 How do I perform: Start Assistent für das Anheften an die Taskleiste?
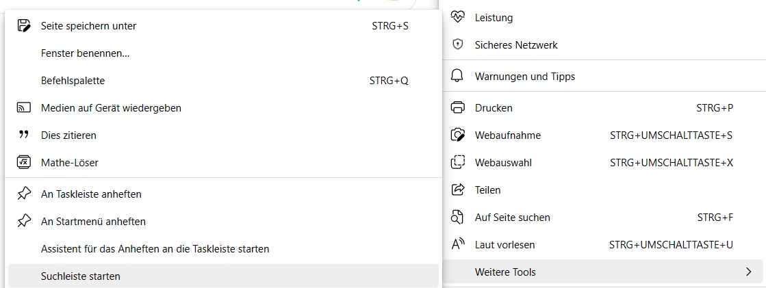click(155, 249)
